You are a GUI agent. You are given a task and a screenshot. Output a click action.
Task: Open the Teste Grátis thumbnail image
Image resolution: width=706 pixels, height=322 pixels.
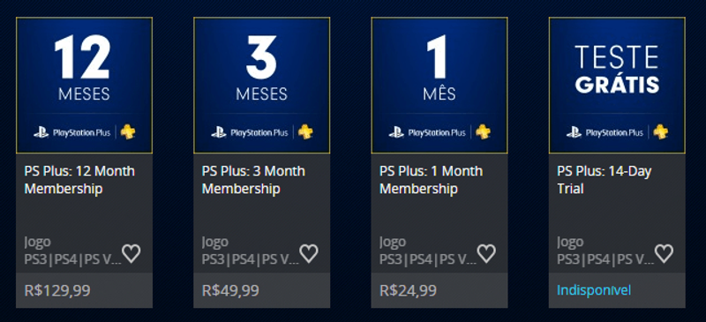point(617,86)
